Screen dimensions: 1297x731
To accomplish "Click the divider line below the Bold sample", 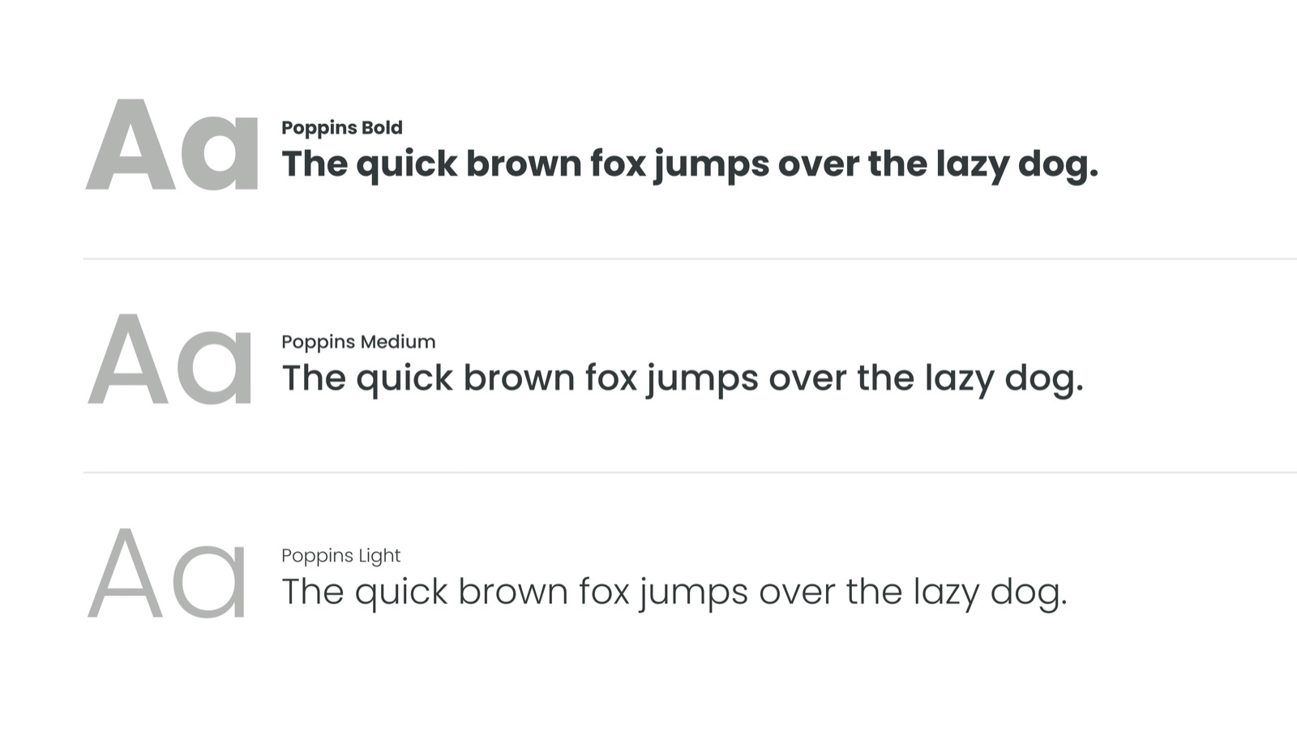I will [689, 259].
